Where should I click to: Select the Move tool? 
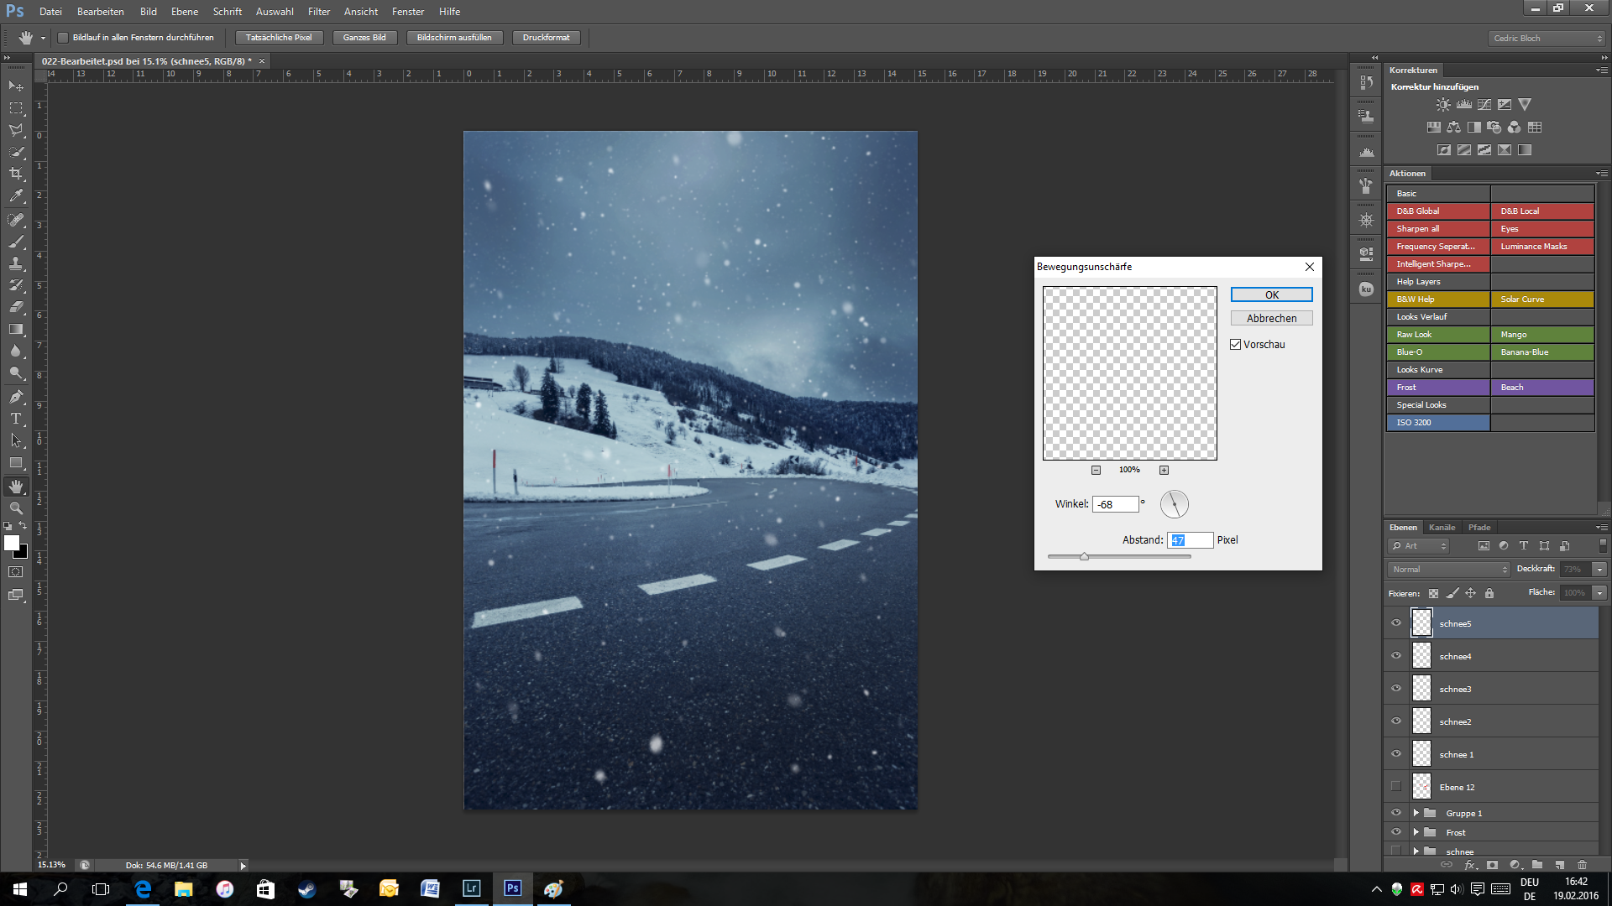pyautogui.click(x=16, y=86)
